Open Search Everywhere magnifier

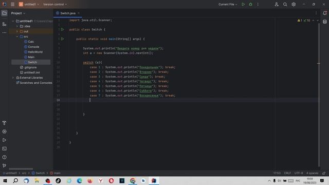click(x=285, y=4)
